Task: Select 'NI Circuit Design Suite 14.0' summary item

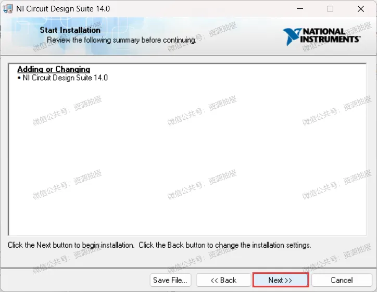Action: pyautogui.click(x=65, y=78)
